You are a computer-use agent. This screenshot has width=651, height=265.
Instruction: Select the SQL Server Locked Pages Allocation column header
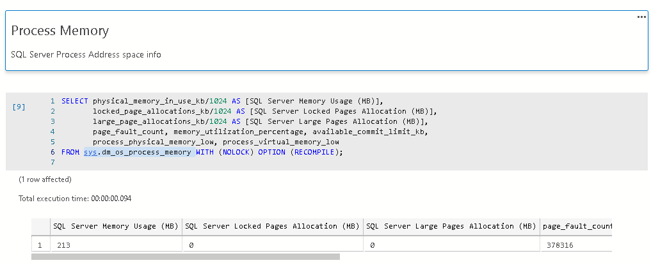tap(271, 226)
